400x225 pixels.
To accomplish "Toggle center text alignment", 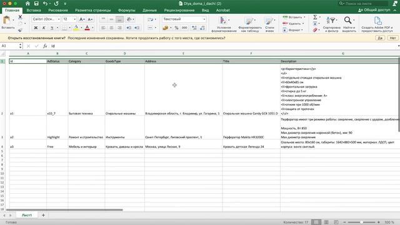I will (111, 27).
